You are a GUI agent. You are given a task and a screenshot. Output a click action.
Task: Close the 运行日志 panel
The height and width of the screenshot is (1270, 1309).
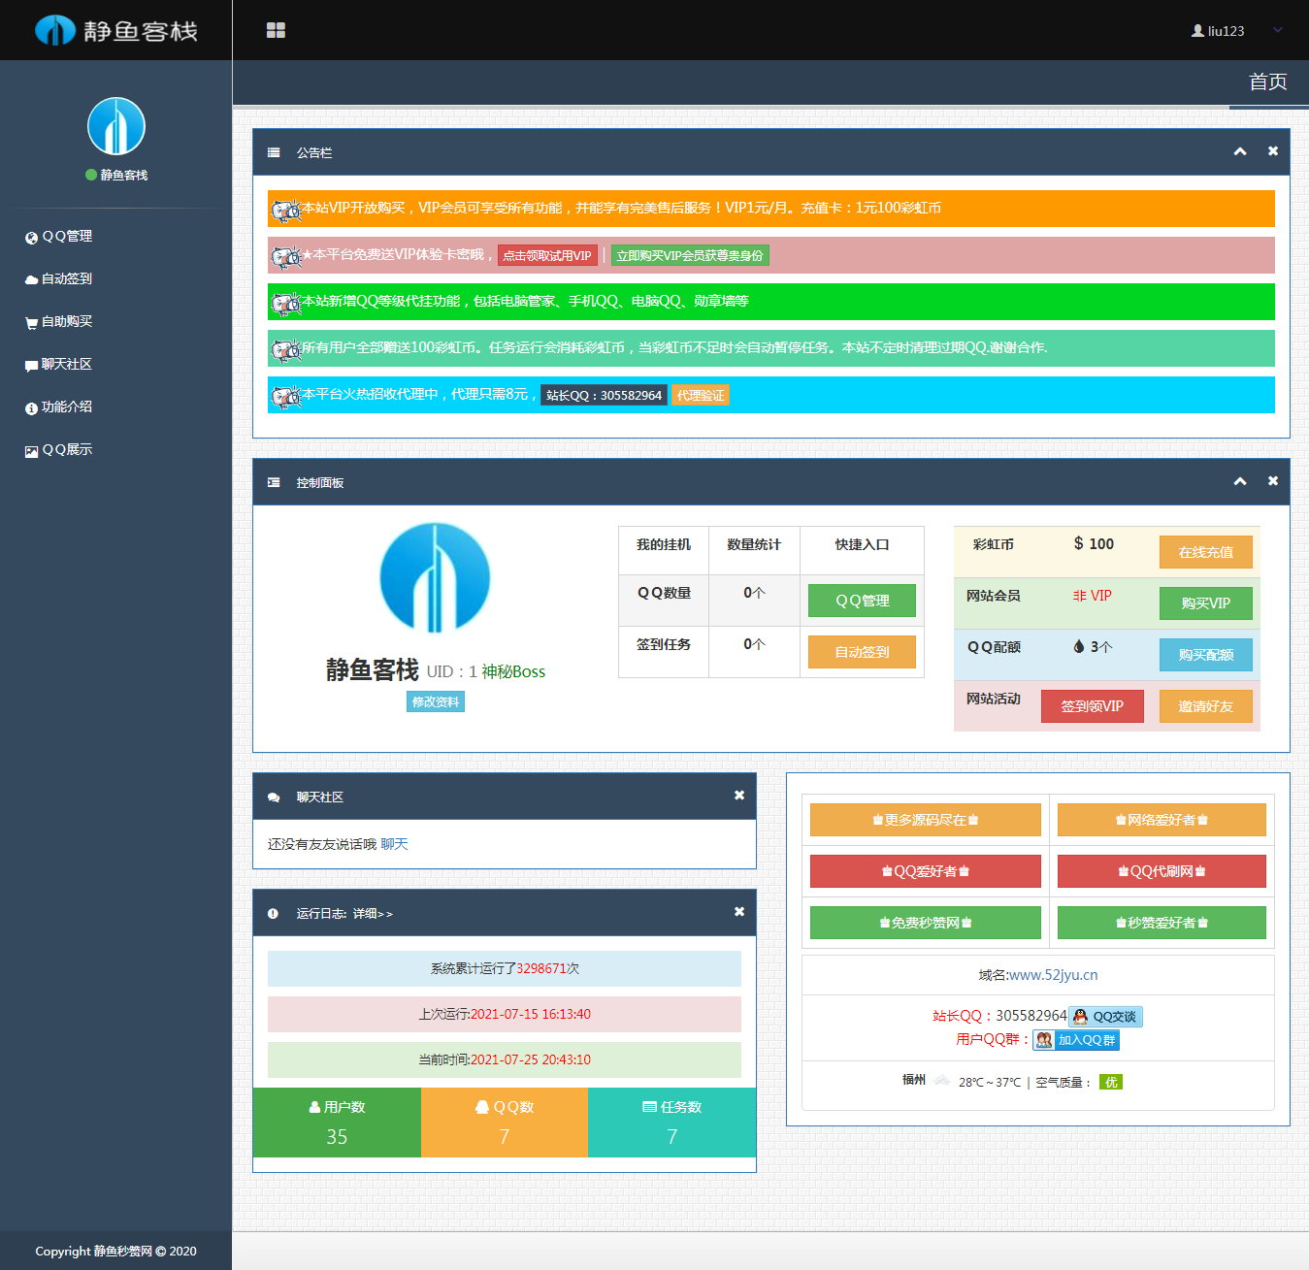pyautogui.click(x=738, y=912)
